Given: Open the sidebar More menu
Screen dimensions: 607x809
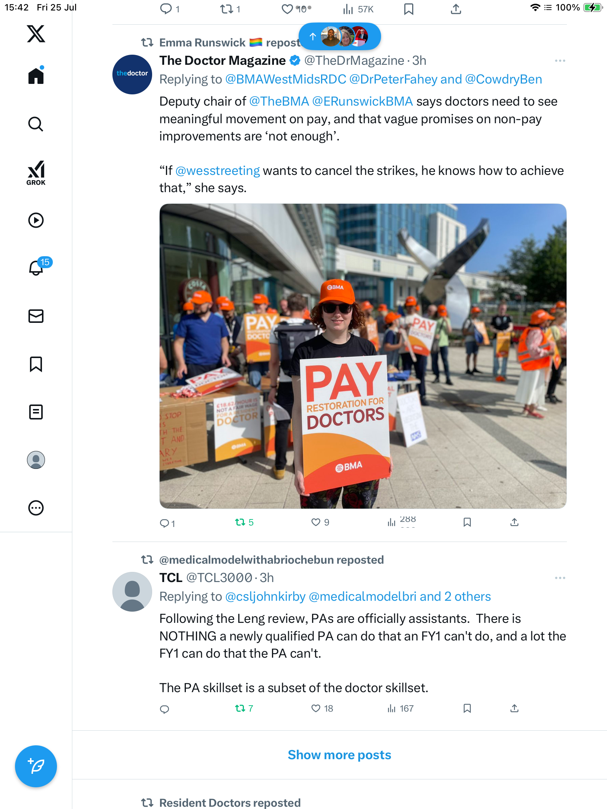Looking at the screenshot, I should (36, 508).
